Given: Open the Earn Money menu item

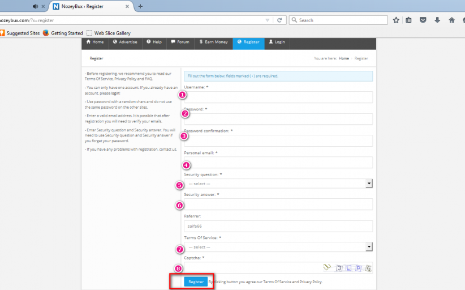Looking at the screenshot, I should coord(213,42).
